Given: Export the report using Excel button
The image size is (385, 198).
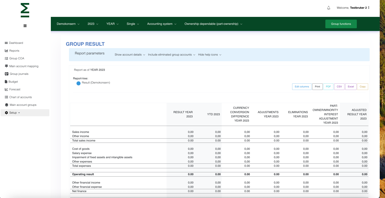Looking at the screenshot, I should [351, 87].
